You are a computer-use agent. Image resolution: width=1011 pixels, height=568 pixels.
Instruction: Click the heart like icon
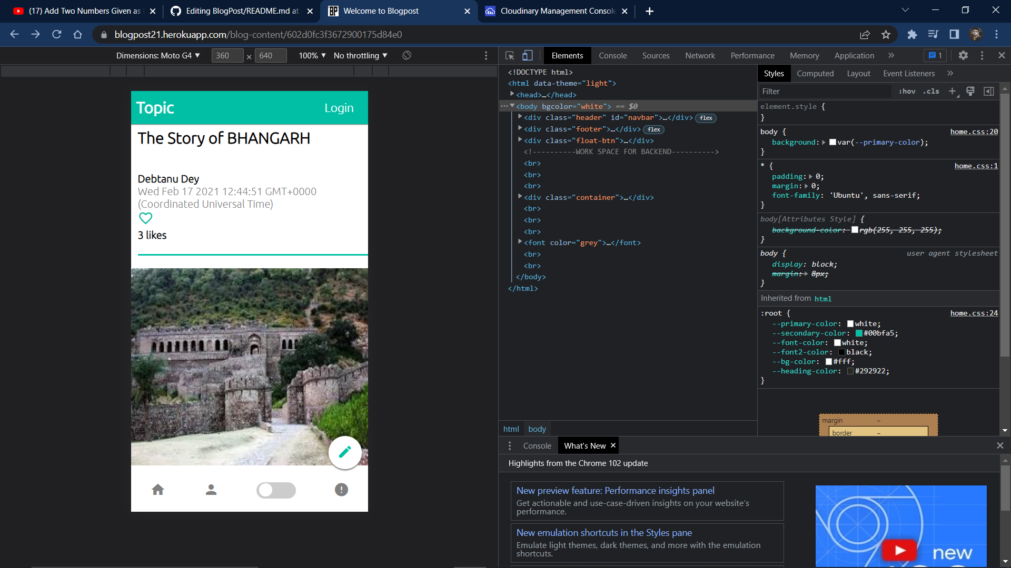pos(145,218)
